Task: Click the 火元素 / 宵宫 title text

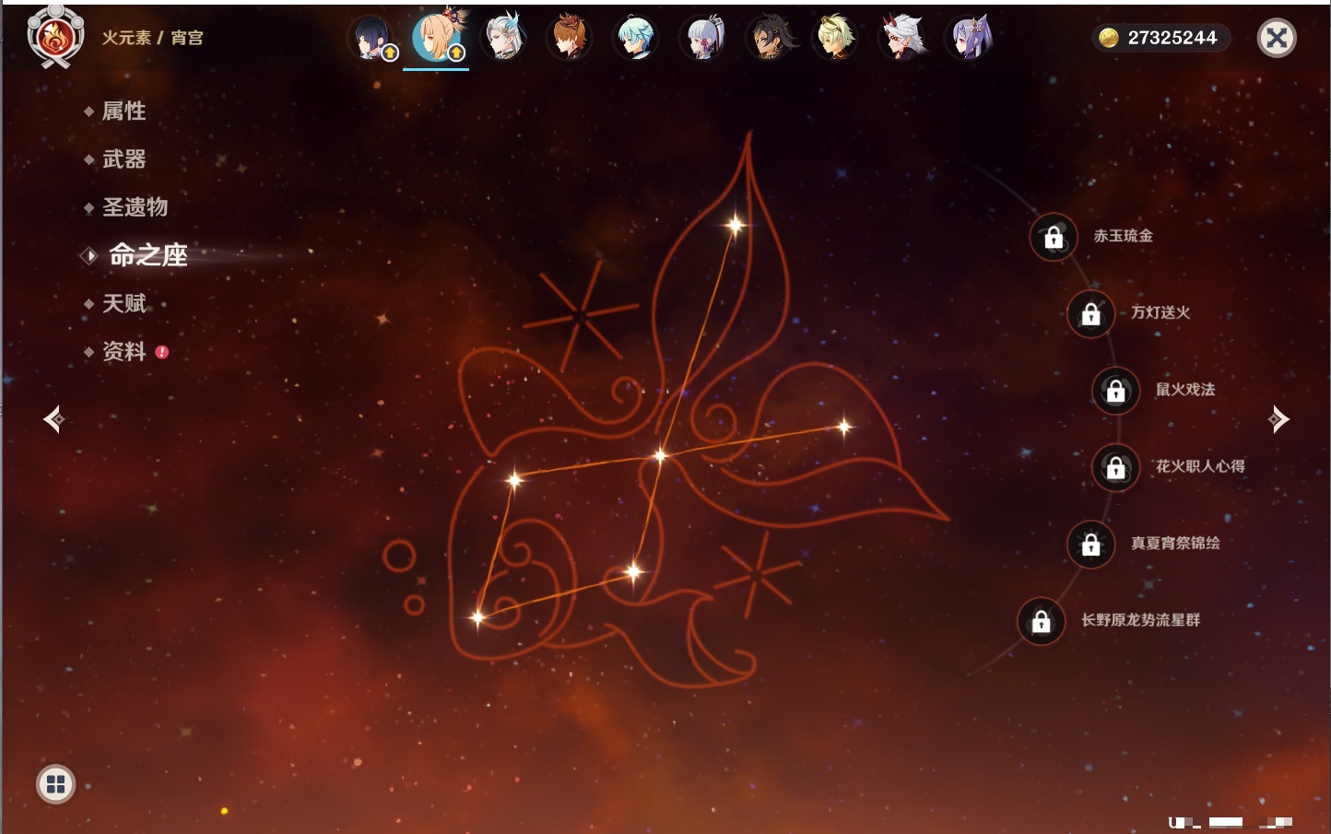Action: click(152, 38)
